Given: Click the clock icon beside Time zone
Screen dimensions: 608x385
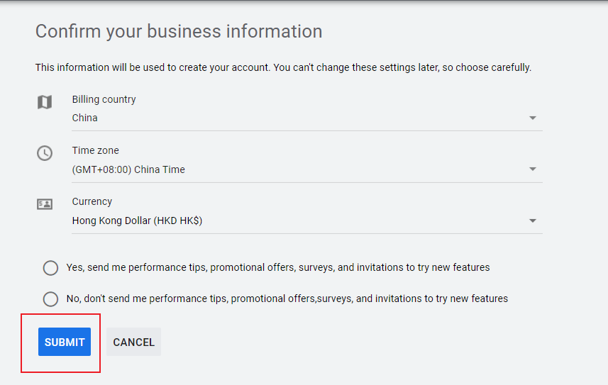Looking at the screenshot, I should click(x=45, y=153).
